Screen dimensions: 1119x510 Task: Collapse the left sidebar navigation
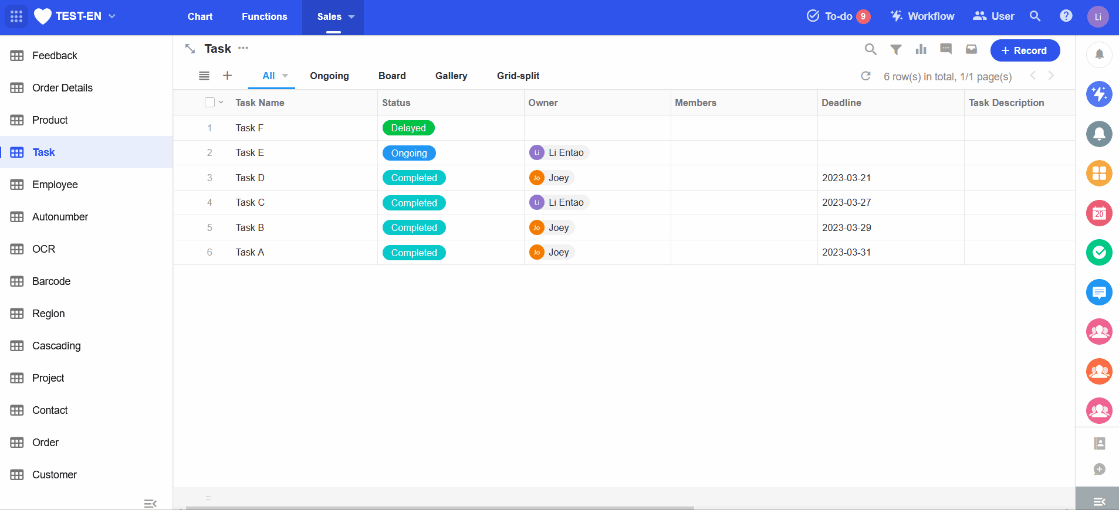pos(150,503)
